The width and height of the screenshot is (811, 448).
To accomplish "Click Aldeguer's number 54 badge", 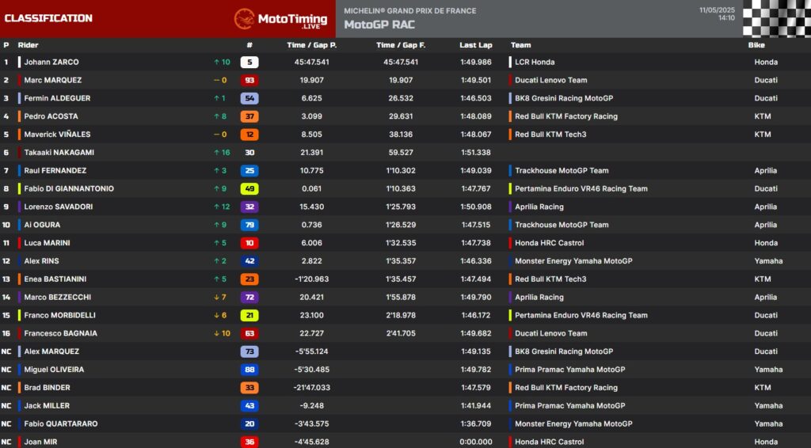I will [x=249, y=98].
